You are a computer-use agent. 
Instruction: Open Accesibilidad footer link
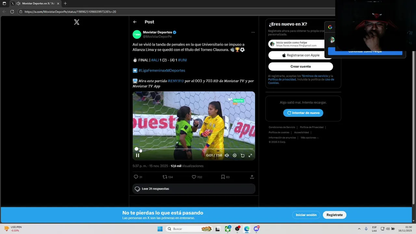[x=302, y=132]
